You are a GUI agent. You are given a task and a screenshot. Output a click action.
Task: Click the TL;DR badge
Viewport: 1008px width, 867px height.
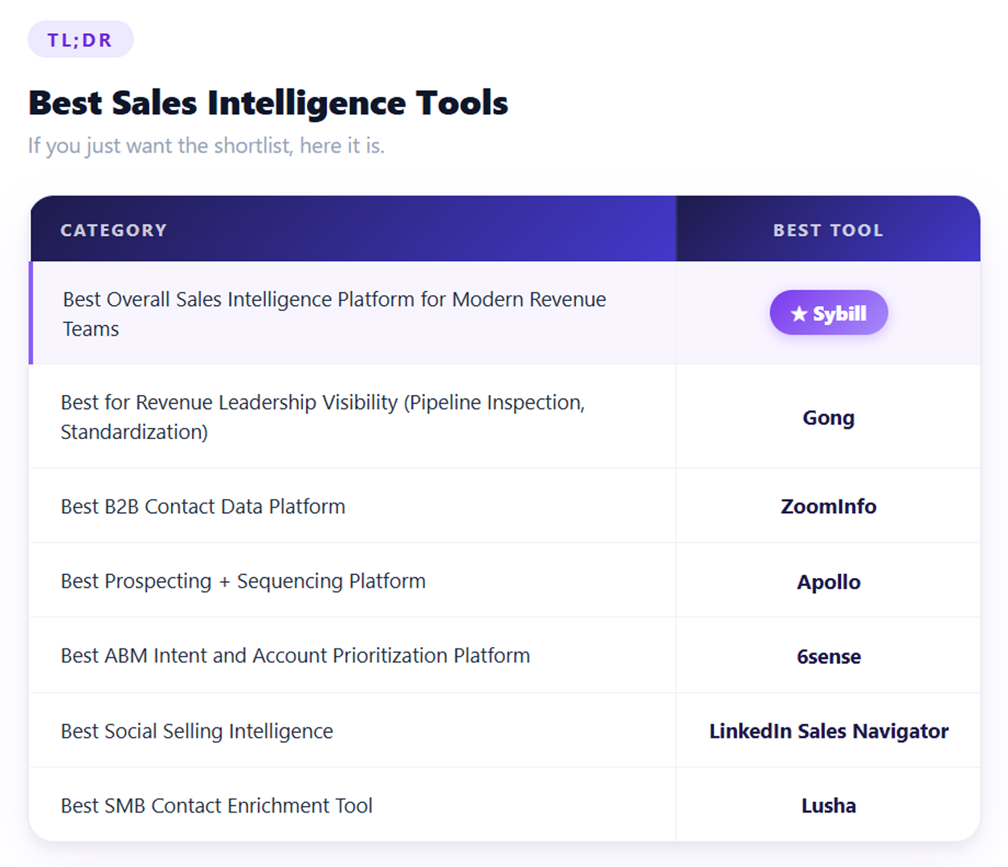80,39
